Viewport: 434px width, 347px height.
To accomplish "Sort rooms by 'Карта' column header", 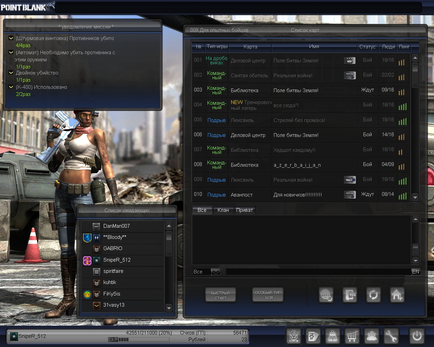I will click(250, 47).
